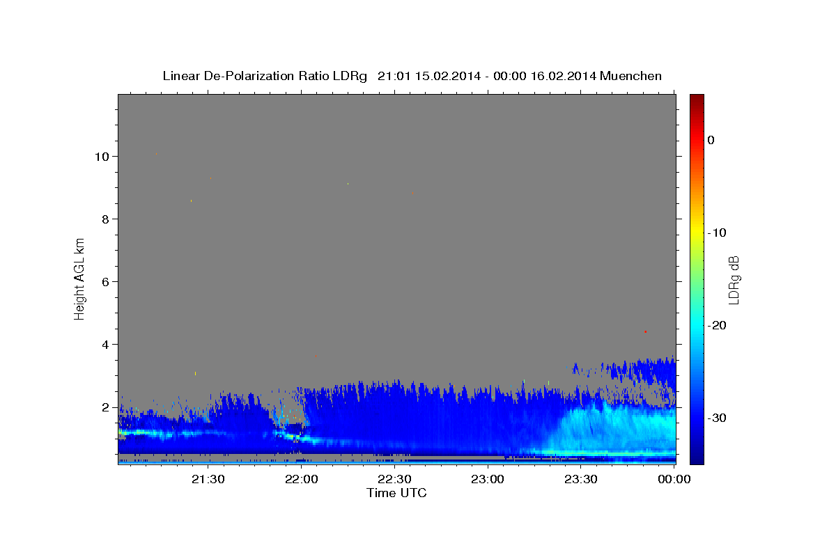The height and width of the screenshot is (557, 836).
Task: Click the red speck near 4 km height
Action: 646,331
